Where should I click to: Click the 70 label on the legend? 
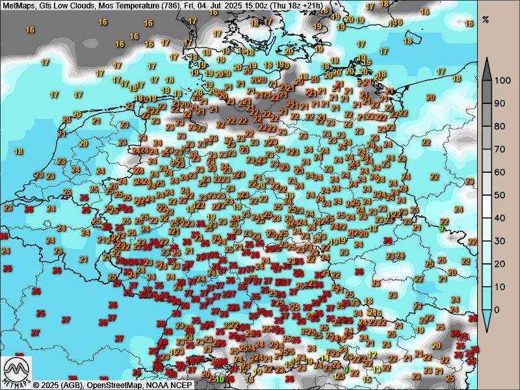(500, 149)
